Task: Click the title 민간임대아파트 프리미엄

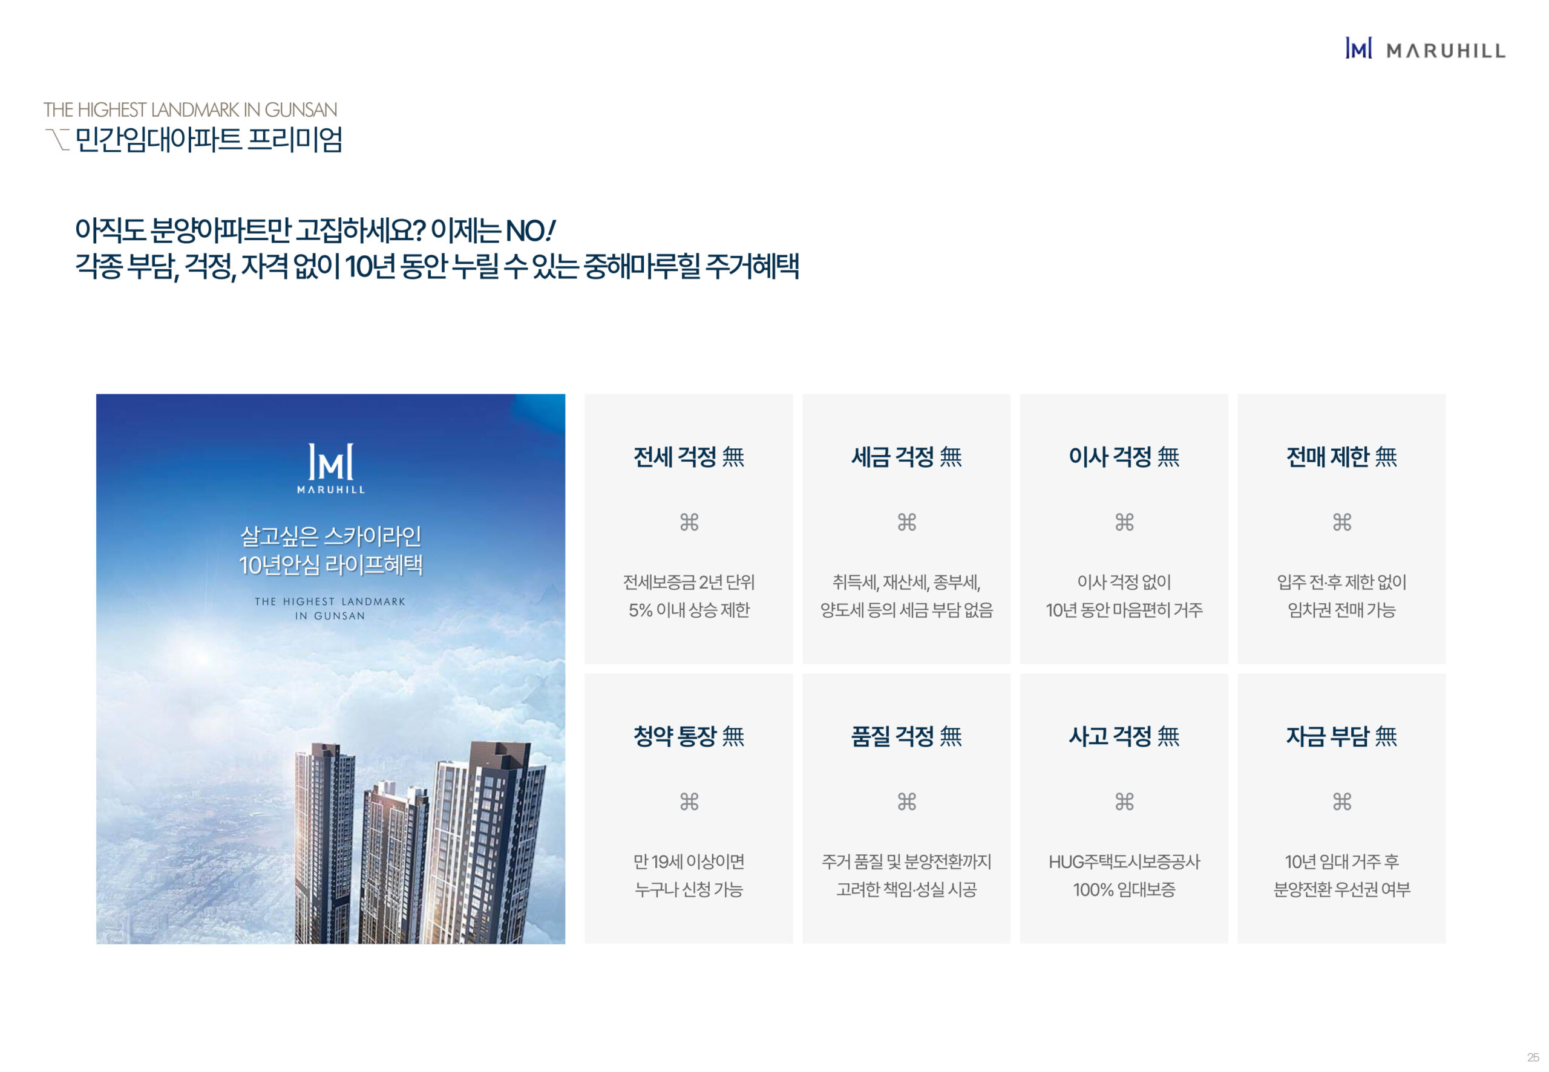Action: tap(208, 140)
